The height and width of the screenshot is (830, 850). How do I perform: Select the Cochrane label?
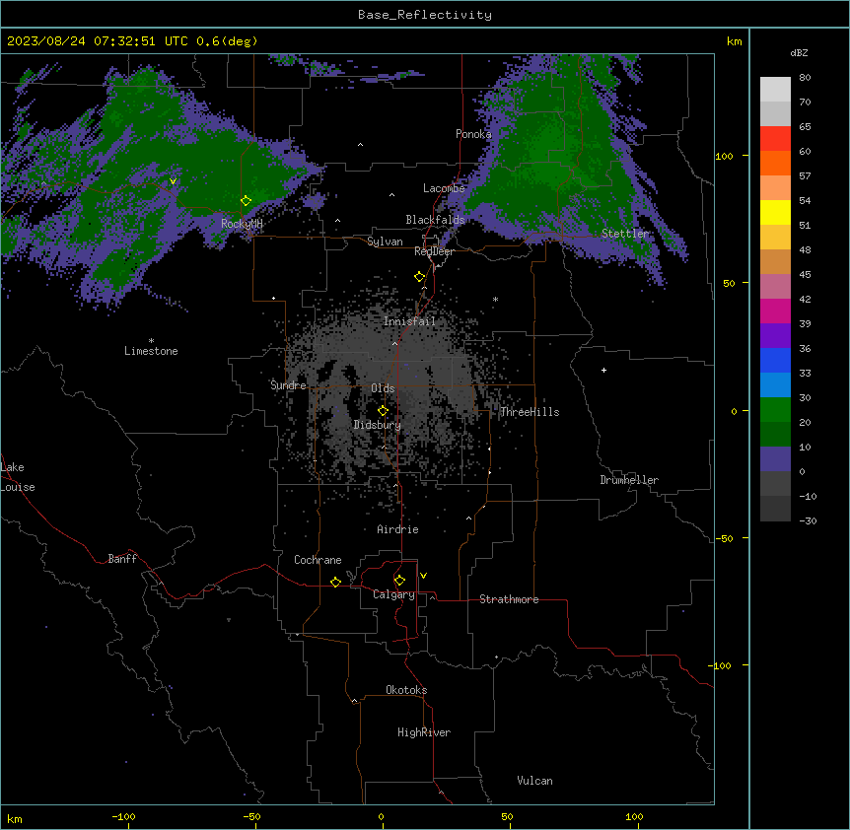(318, 560)
